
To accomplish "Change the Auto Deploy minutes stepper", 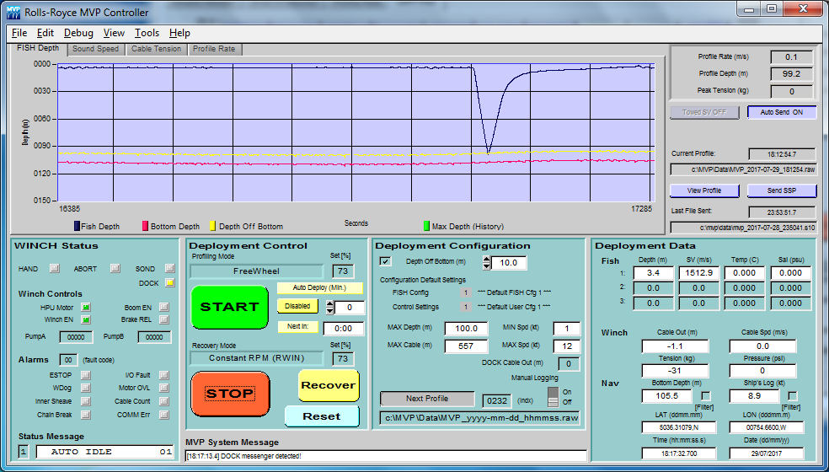I will click(x=329, y=308).
